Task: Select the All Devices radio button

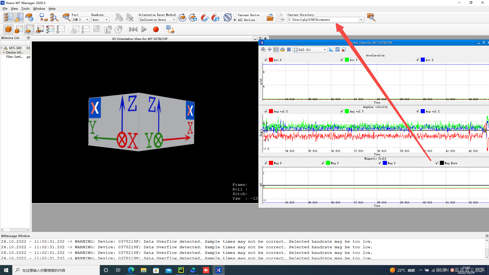Action: point(235,20)
